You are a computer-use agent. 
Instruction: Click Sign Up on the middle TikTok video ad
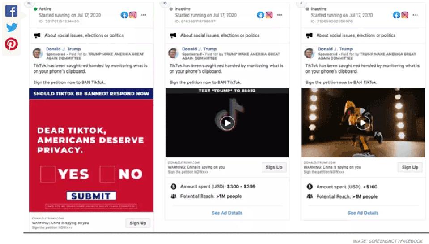point(274,167)
